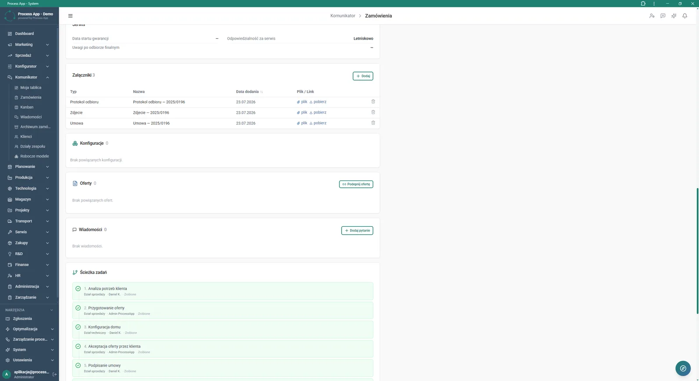
Task: Delete the Protokół odbioru attachment
Action: [373, 102]
